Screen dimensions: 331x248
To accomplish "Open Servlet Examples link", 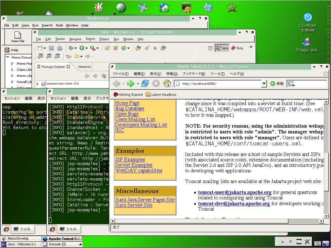I will coord(134,165).
